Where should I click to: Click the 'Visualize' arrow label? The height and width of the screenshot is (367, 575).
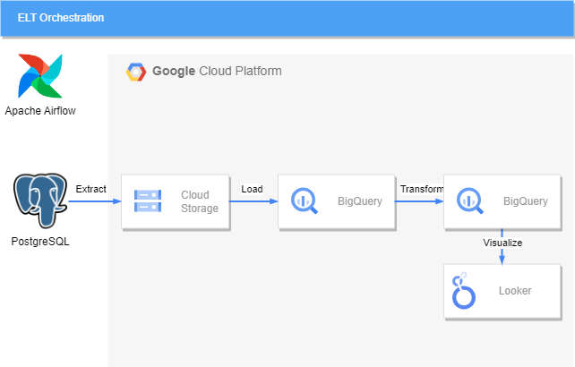(502, 243)
